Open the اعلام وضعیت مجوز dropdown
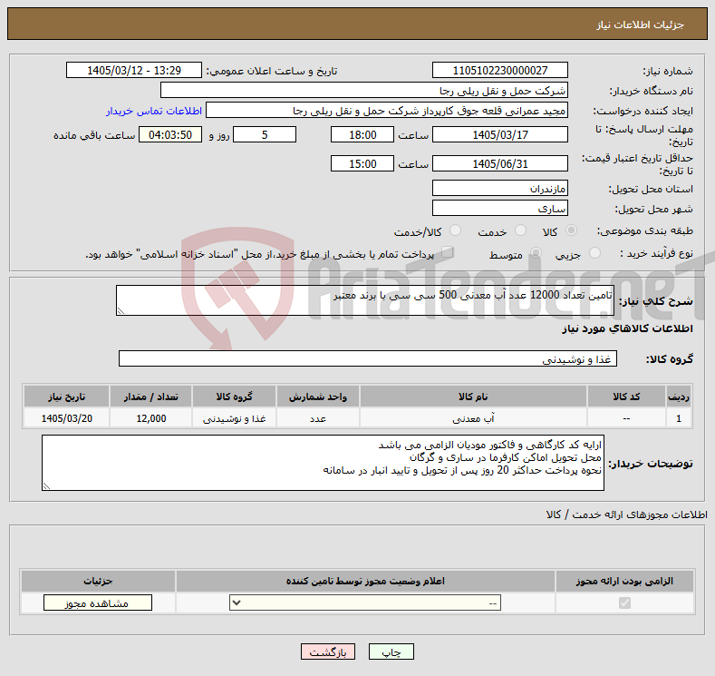 click(365, 603)
